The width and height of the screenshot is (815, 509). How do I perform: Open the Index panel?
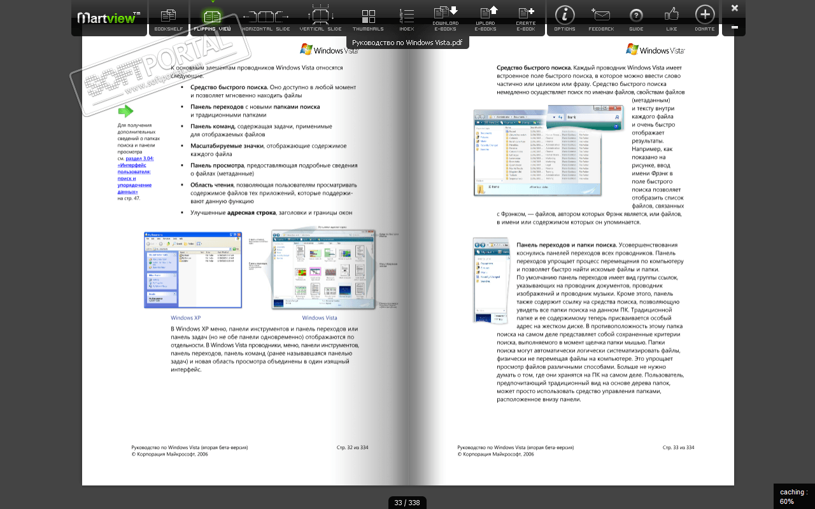[406, 18]
